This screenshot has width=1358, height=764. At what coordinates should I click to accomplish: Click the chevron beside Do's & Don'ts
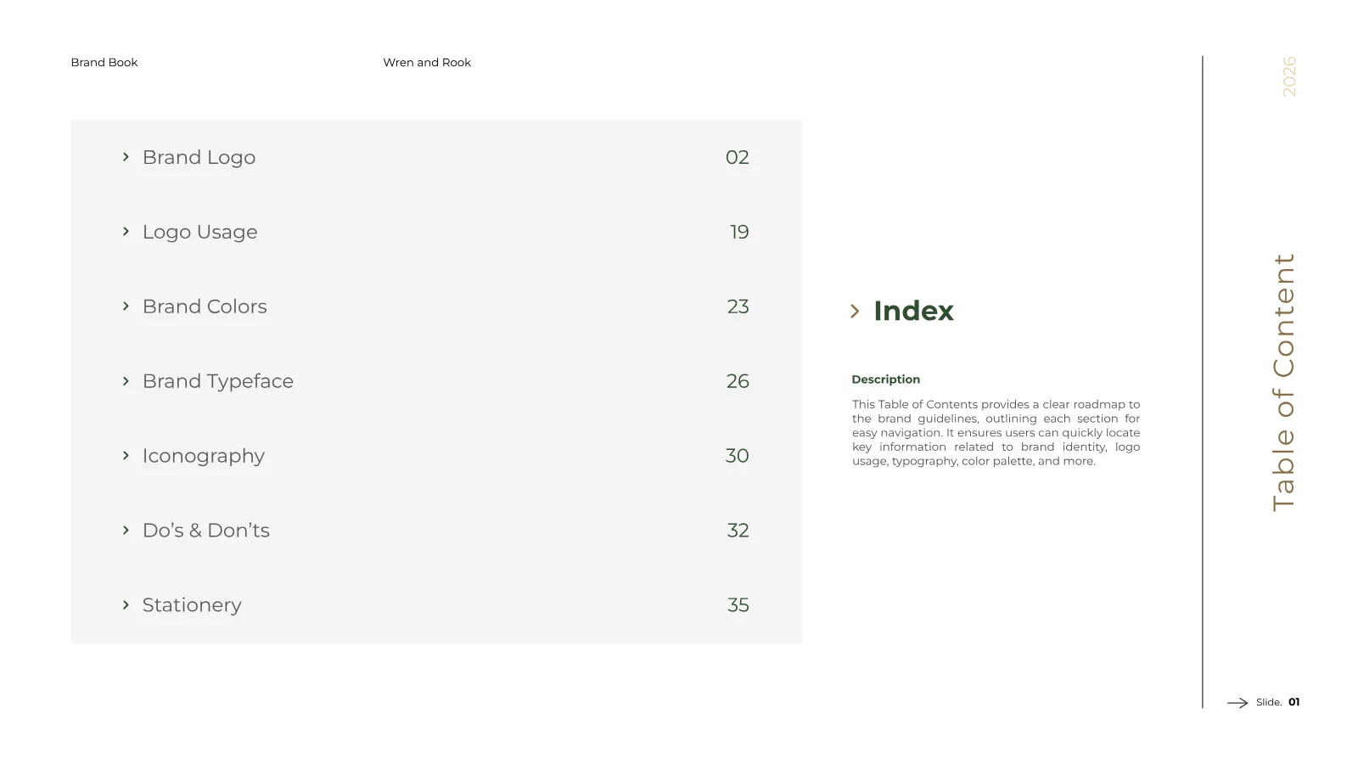pos(126,531)
